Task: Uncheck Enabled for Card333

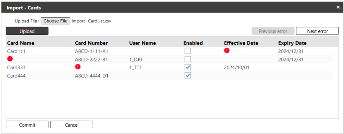Action: tap(188, 67)
